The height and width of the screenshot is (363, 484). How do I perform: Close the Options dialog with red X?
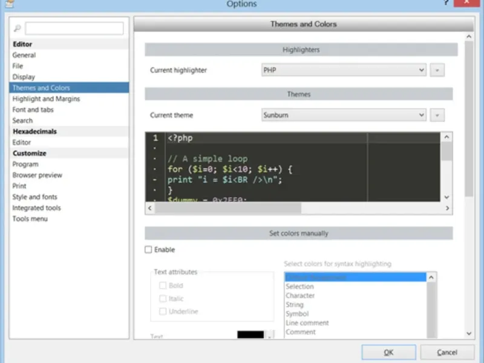tap(466, 3)
